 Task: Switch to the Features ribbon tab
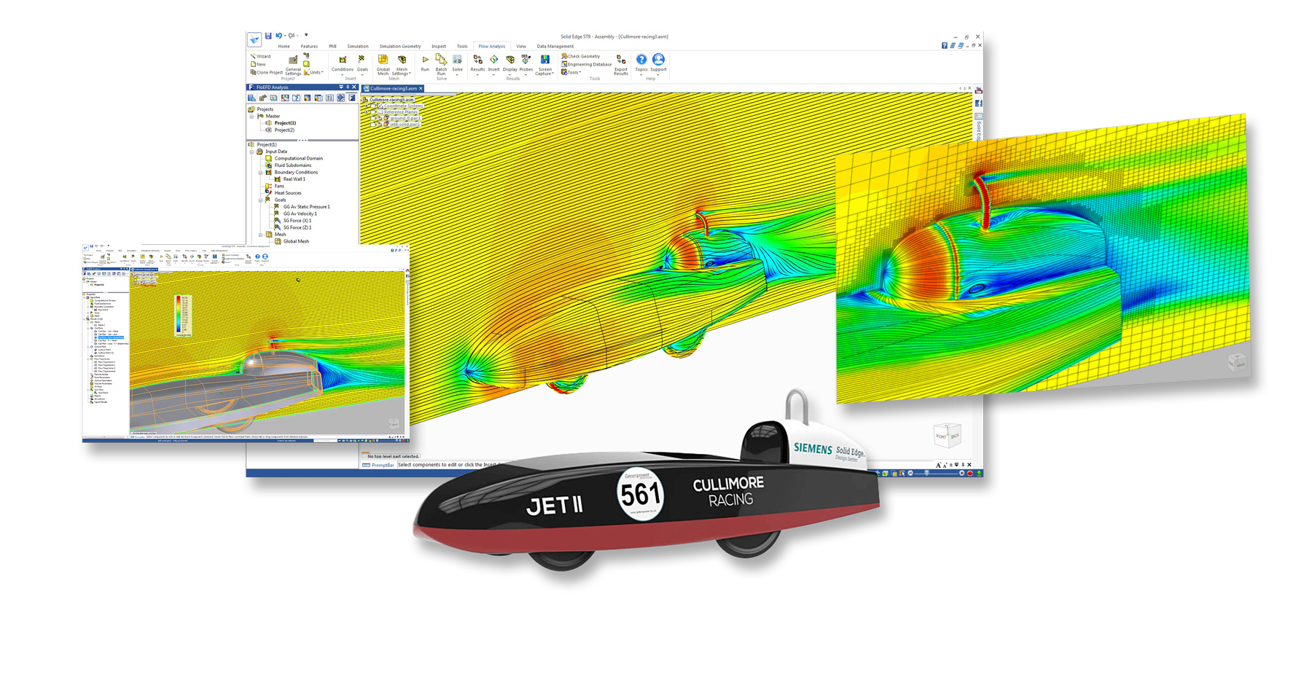(x=309, y=46)
